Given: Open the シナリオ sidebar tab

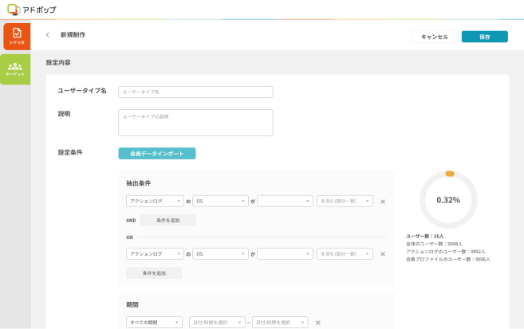Looking at the screenshot, I should point(16,36).
